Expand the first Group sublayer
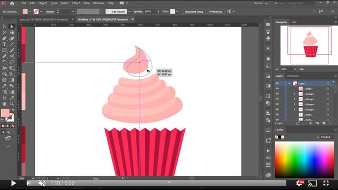338x190 pixels. tap(295, 94)
